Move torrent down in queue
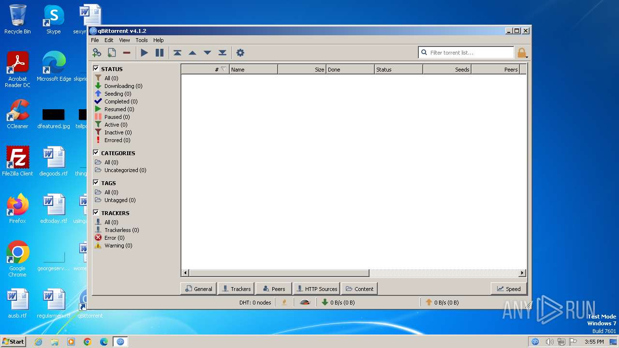Screen dimensions: 619x348 [207, 53]
